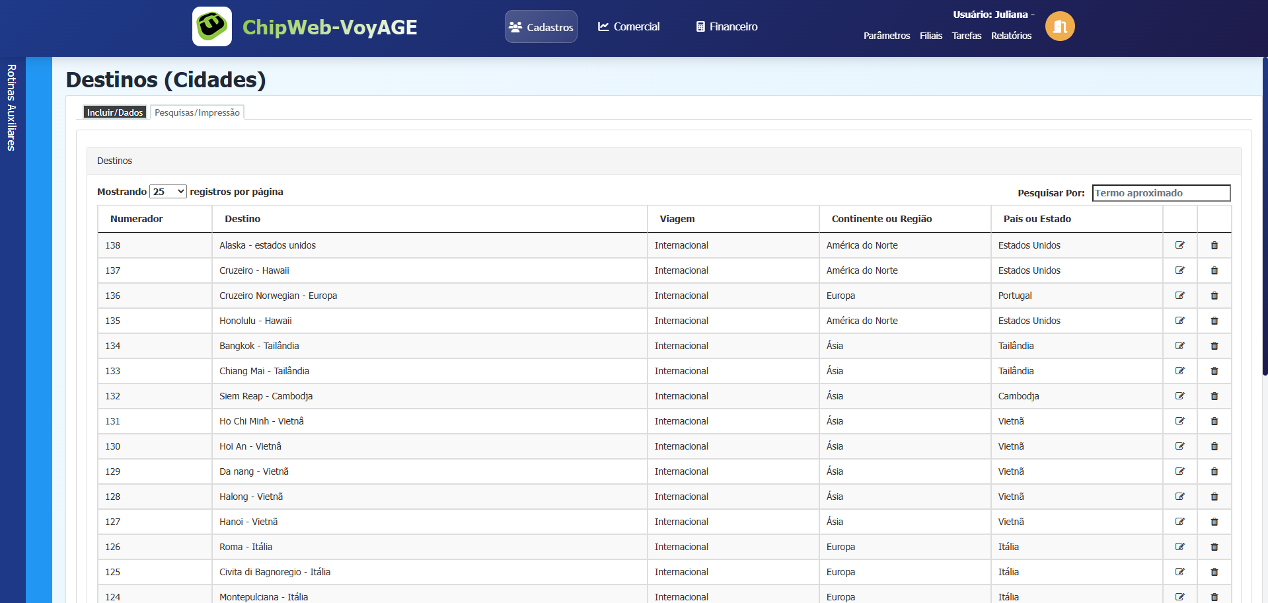
Task: Edit the Alaska - estados unidos record
Action: click(1179, 245)
